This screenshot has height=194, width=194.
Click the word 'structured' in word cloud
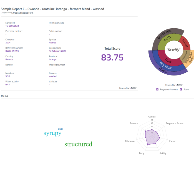tap(78, 144)
